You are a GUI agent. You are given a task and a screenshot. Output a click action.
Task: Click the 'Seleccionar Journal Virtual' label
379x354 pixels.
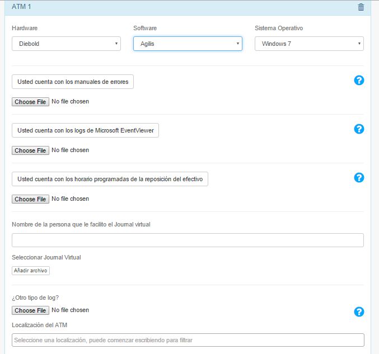click(46, 257)
